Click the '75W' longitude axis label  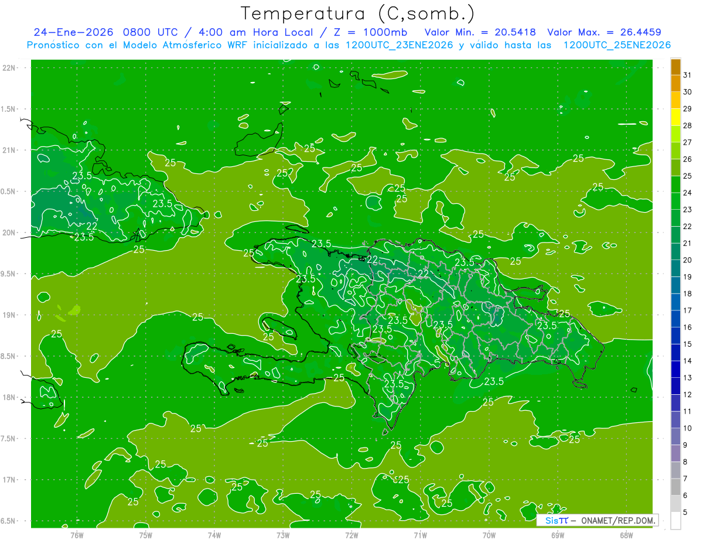[146, 535]
